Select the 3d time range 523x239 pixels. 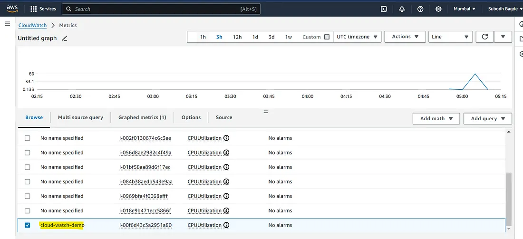tap(271, 37)
